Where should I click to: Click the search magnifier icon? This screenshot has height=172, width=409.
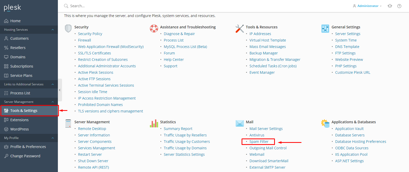[x=66, y=6]
